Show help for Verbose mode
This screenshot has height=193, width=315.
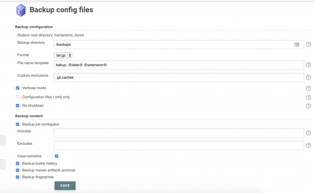point(308,88)
